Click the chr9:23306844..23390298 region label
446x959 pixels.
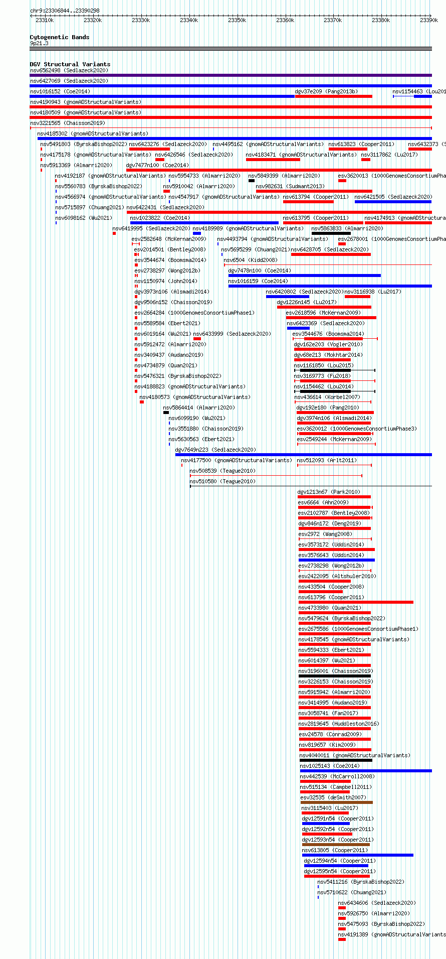[65, 11]
